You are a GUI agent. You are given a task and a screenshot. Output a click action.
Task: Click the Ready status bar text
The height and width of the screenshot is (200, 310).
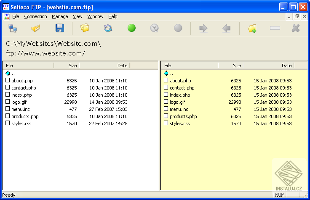9,195
